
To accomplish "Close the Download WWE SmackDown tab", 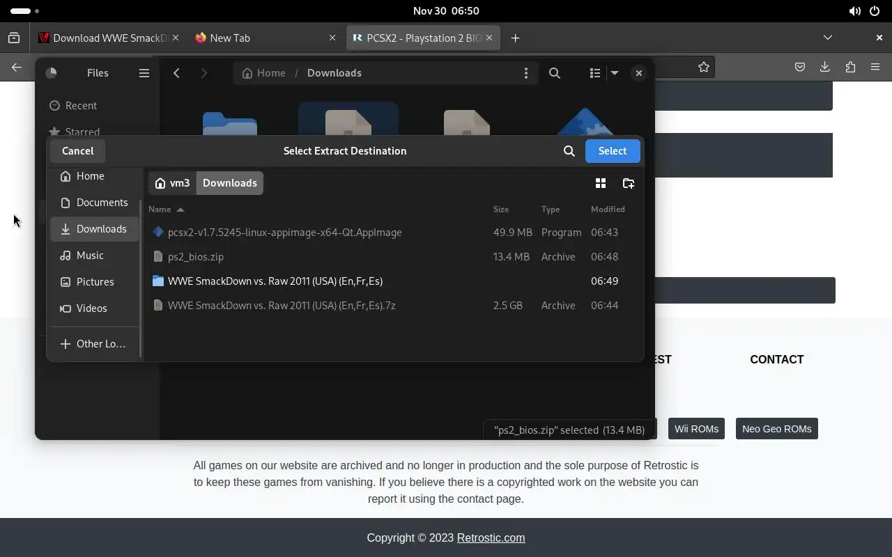I will tap(176, 38).
